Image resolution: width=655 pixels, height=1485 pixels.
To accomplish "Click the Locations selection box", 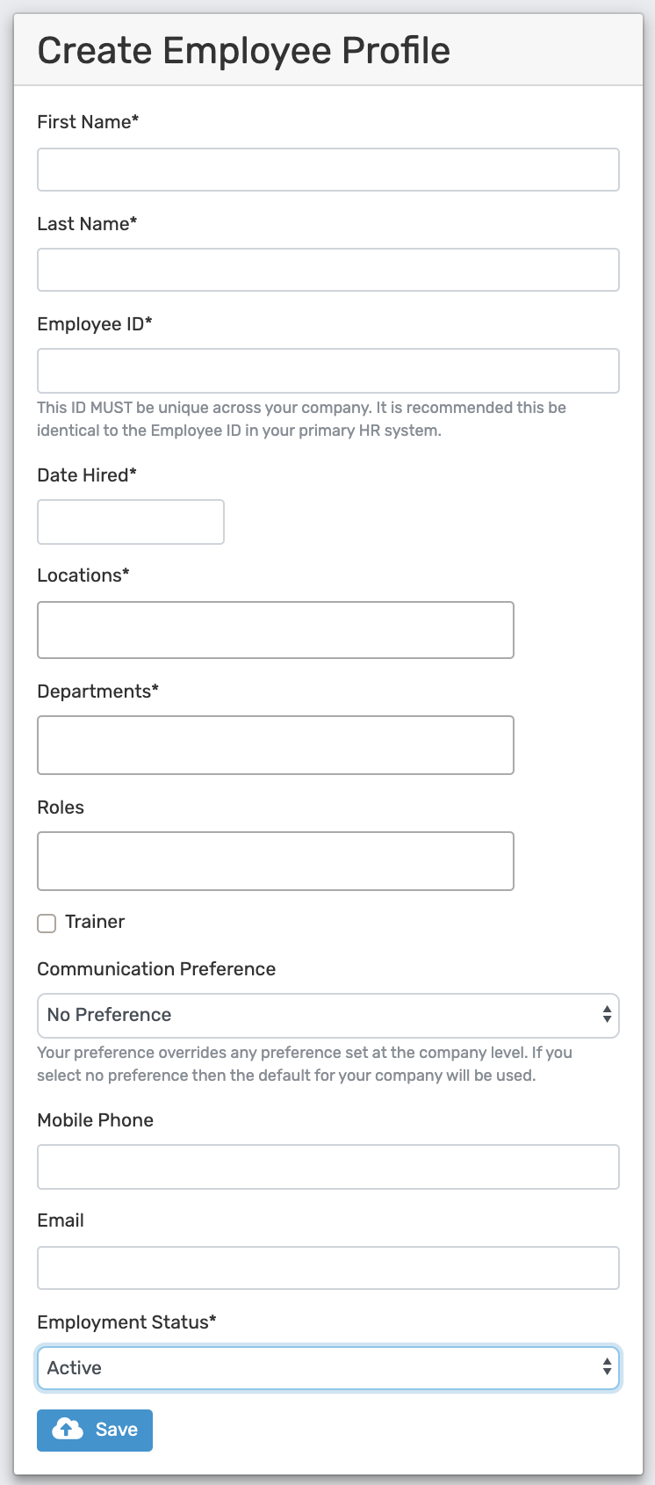I will [x=275, y=629].
